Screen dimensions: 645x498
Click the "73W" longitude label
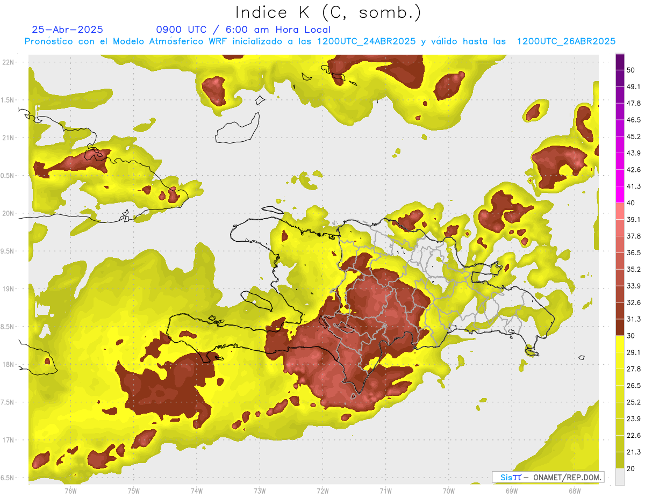click(x=260, y=490)
